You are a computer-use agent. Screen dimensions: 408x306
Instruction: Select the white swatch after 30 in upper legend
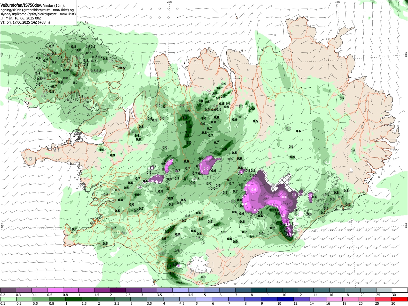click(x=400, y=290)
